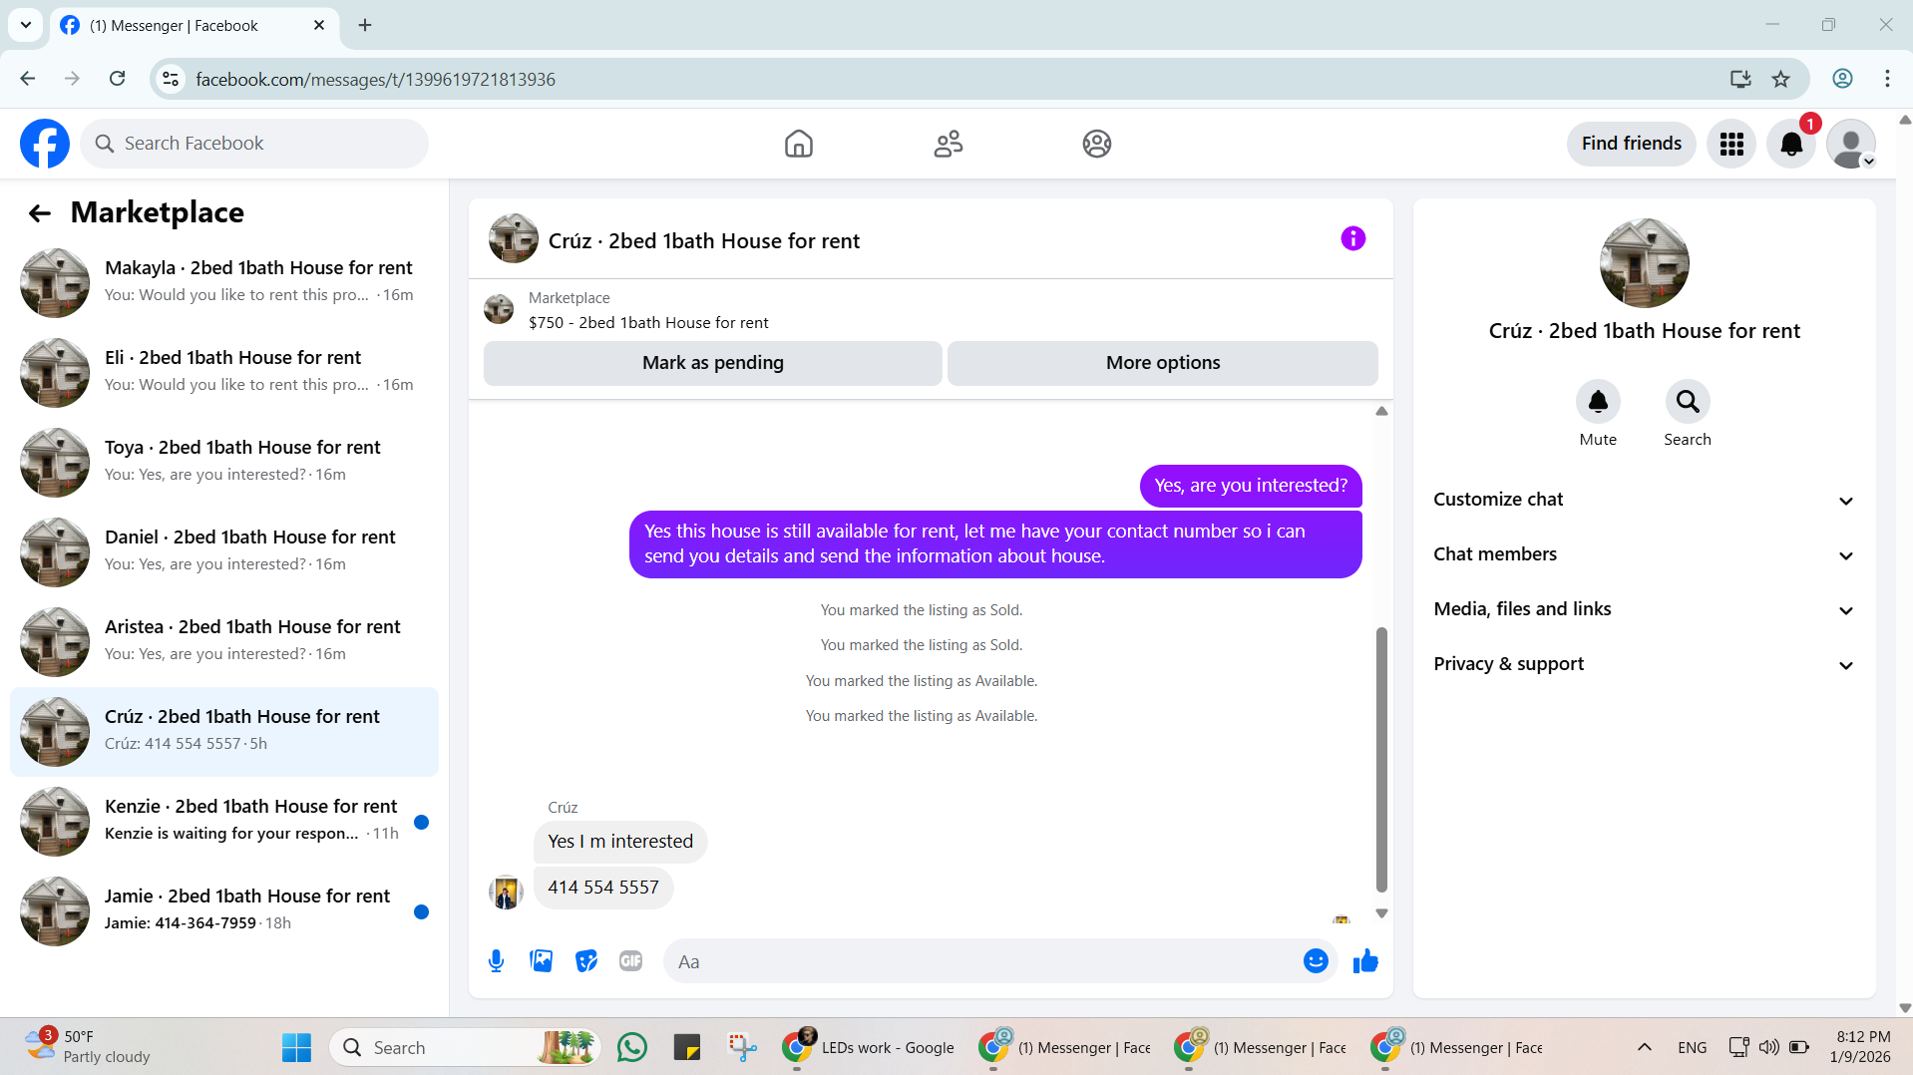
Task: Expand Media, files and links section
Action: point(1644,609)
